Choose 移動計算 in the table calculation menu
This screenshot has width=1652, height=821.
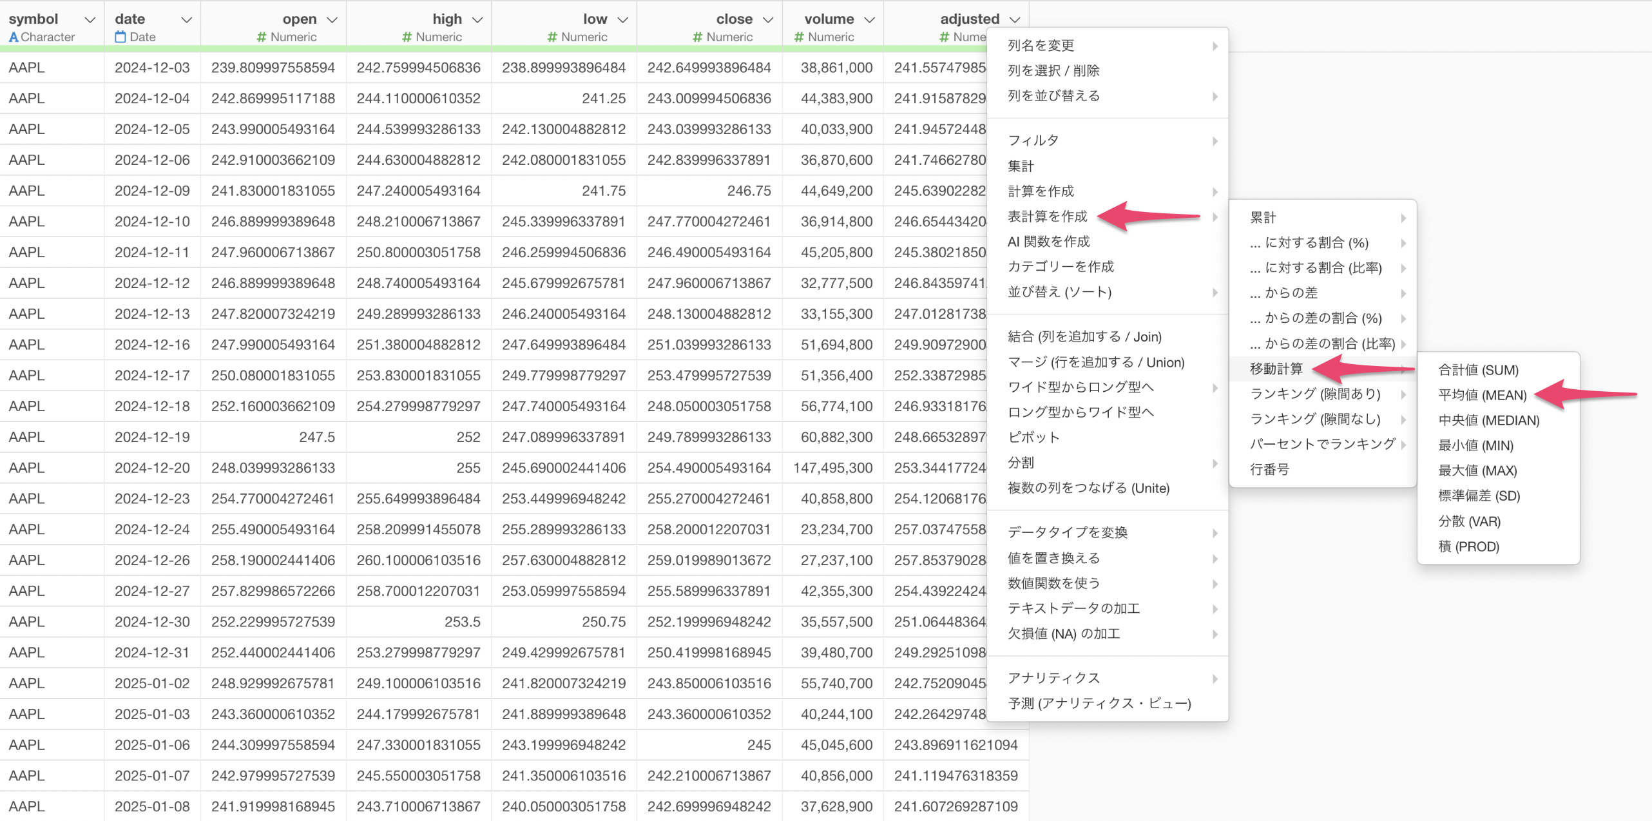click(x=1276, y=369)
